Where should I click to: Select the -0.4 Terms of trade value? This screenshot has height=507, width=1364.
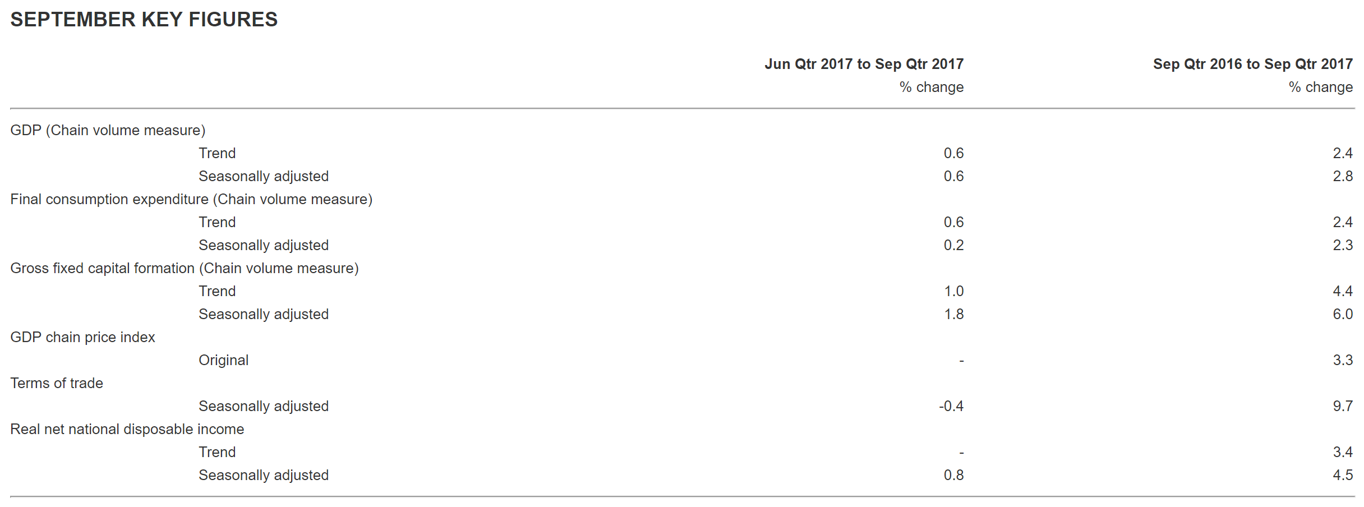click(x=951, y=406)
